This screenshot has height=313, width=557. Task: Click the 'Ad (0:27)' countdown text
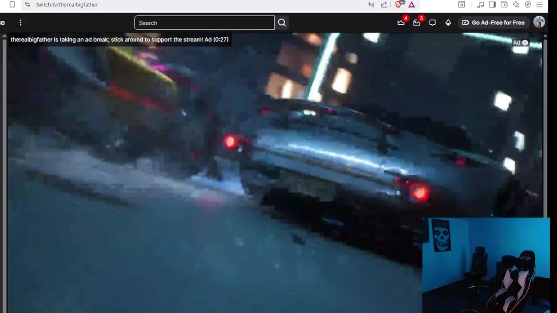216,40
